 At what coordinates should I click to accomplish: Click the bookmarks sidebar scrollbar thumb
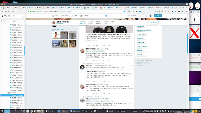(24, 51)
